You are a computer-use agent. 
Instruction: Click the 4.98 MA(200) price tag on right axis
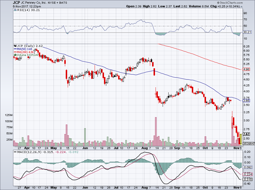tap(246, 69)
